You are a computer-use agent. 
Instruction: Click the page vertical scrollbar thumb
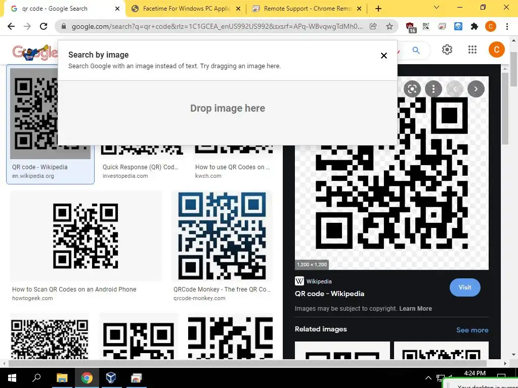[513, 69]
